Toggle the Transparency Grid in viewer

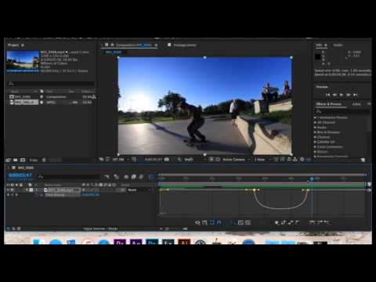(x=217, y=159)
